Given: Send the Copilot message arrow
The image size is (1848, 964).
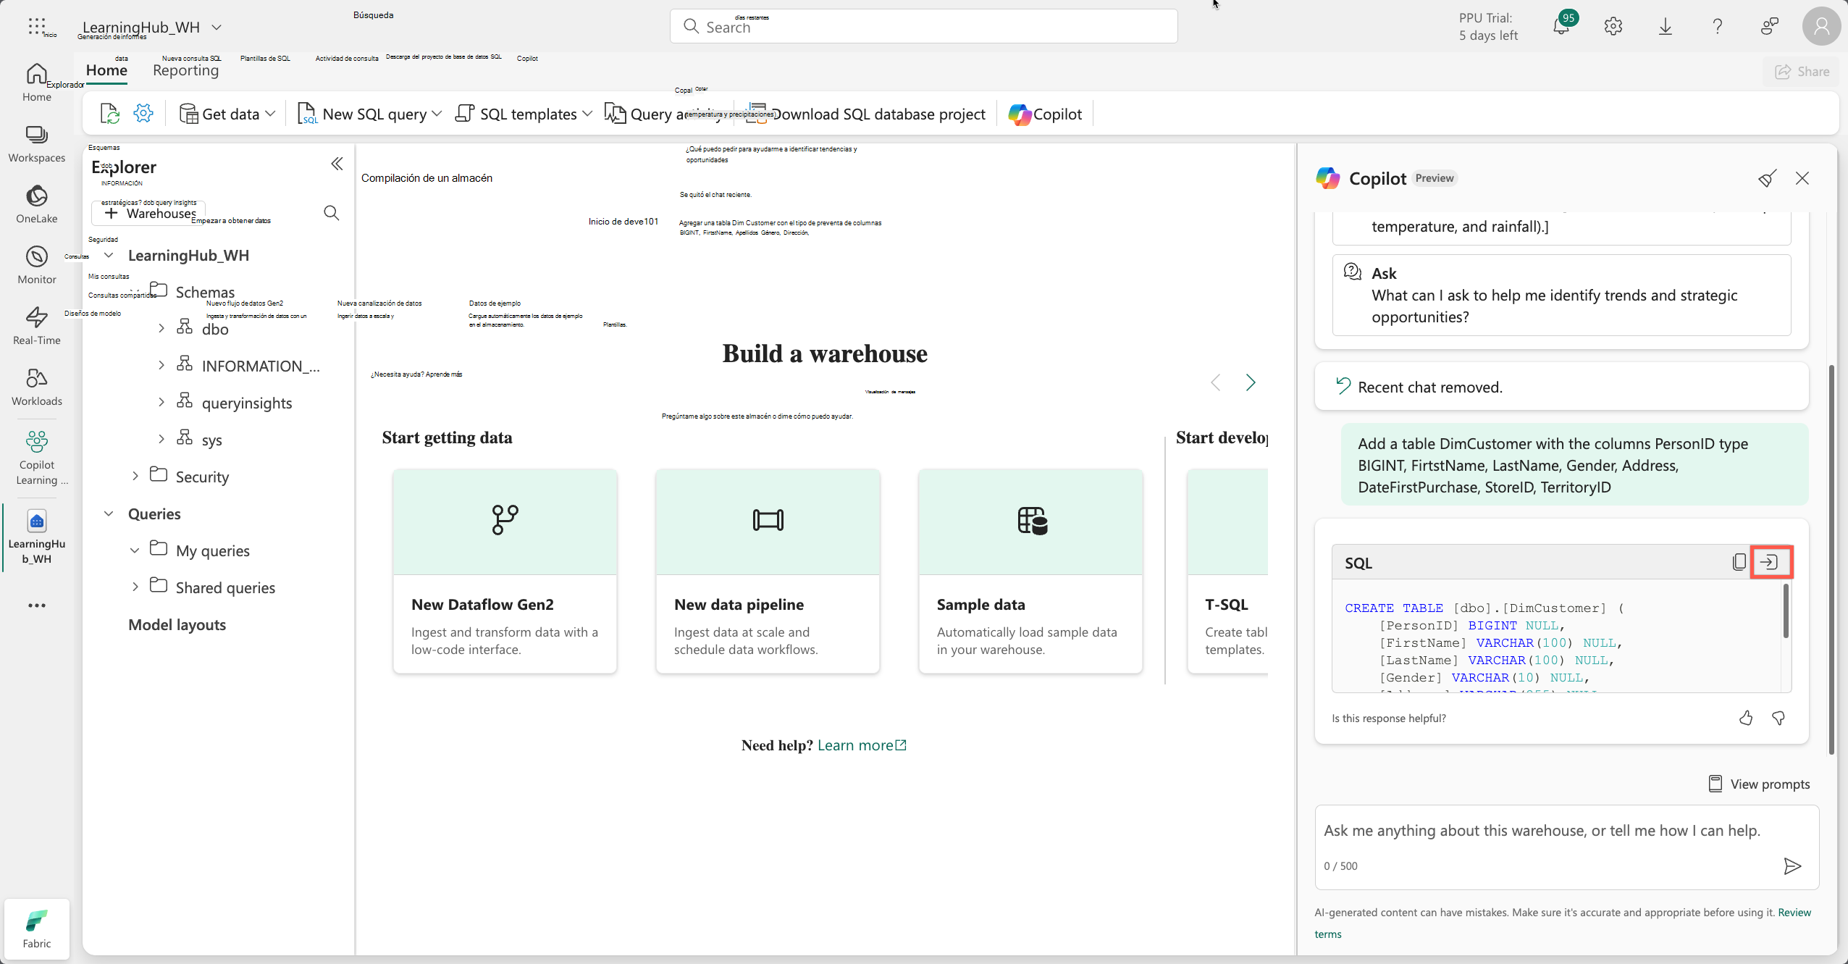Looking at the screenshot, I should pos(1792,866).
